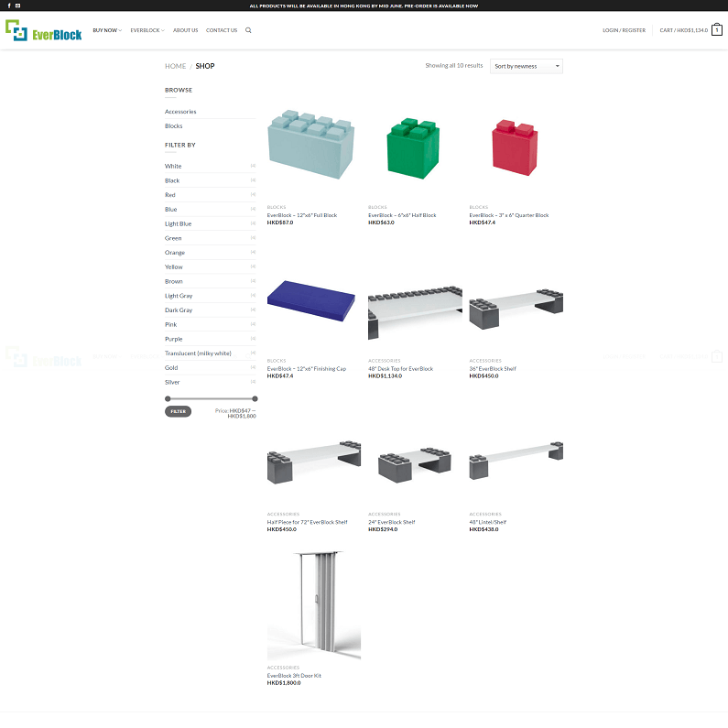This screenshot has width=728, height=728.
Task: Filter by Light Blue color
Action: coord(179,223)
